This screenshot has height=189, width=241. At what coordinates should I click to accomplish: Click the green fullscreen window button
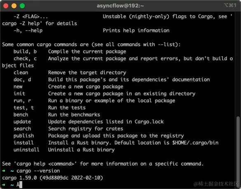click(x=22, y=6)
